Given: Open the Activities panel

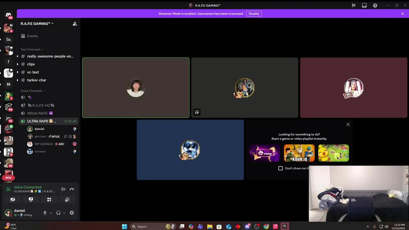Looking at the screenshot, I should click(49, 199).
